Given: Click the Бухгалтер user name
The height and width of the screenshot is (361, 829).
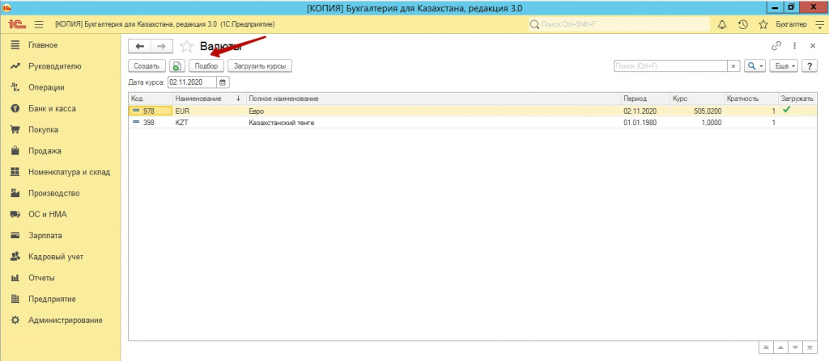Looking at the screenshot, I should pos(791,24).
